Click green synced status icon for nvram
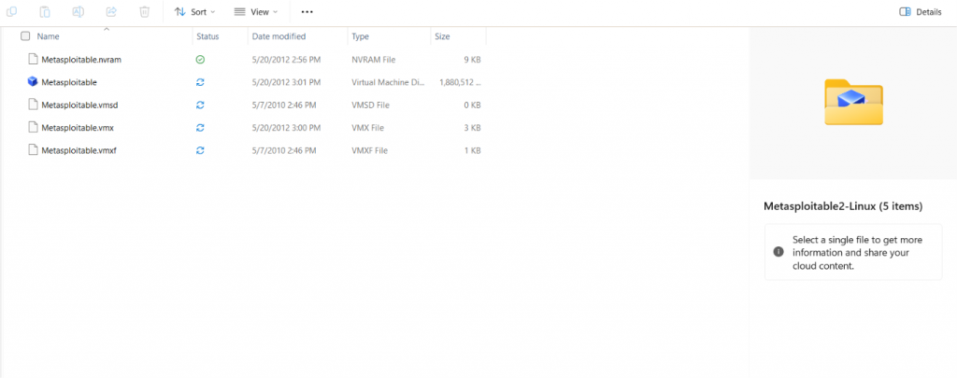This screenshot has height=378, width=957. click(x=200, y=60)
